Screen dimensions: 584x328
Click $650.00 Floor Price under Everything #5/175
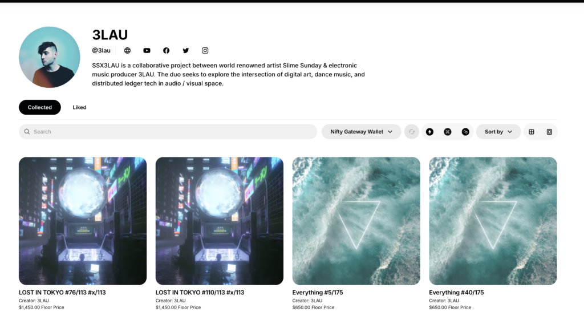tap(313, 307)
